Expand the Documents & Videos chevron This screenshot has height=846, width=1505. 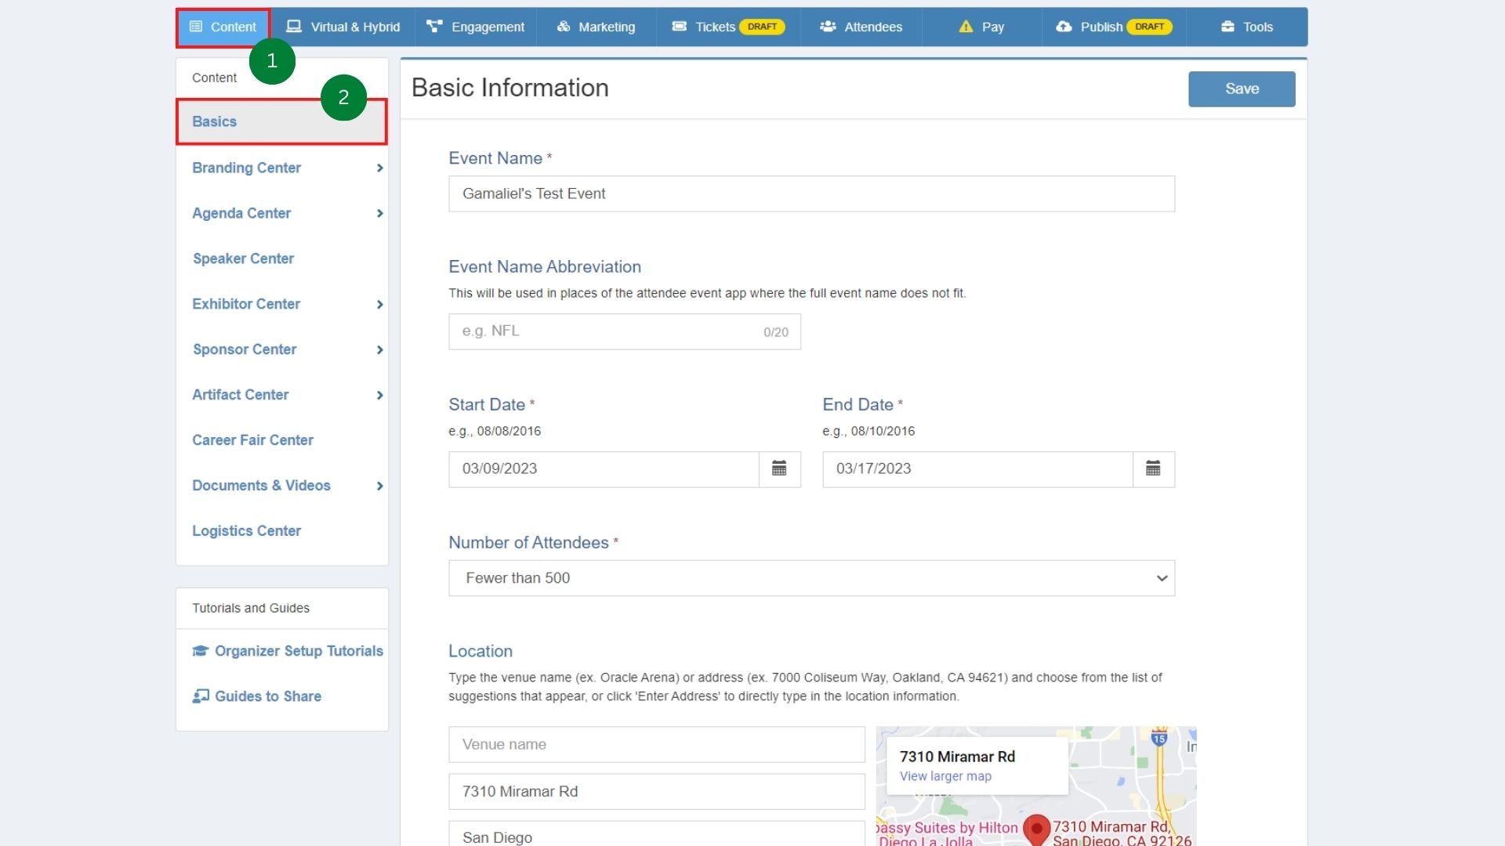tap(379, 486)
